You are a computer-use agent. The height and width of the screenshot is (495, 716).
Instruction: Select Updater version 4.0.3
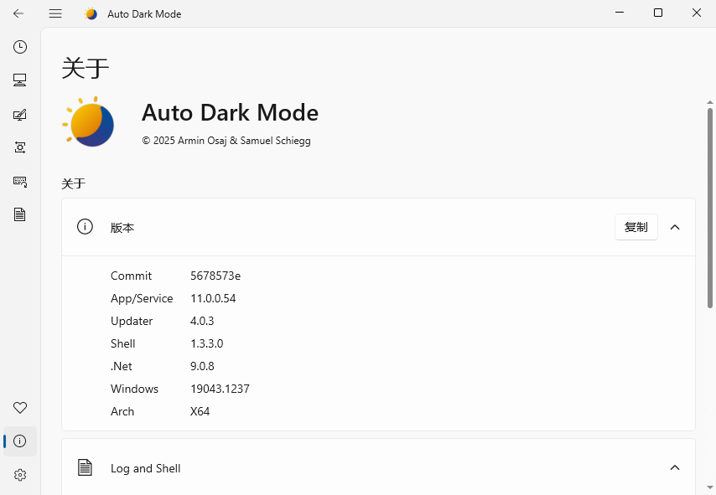202,321
